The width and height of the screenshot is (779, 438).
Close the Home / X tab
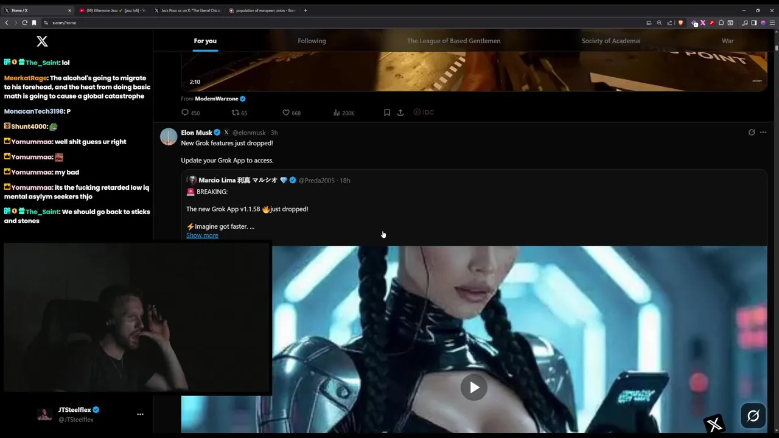pos(69,10)
